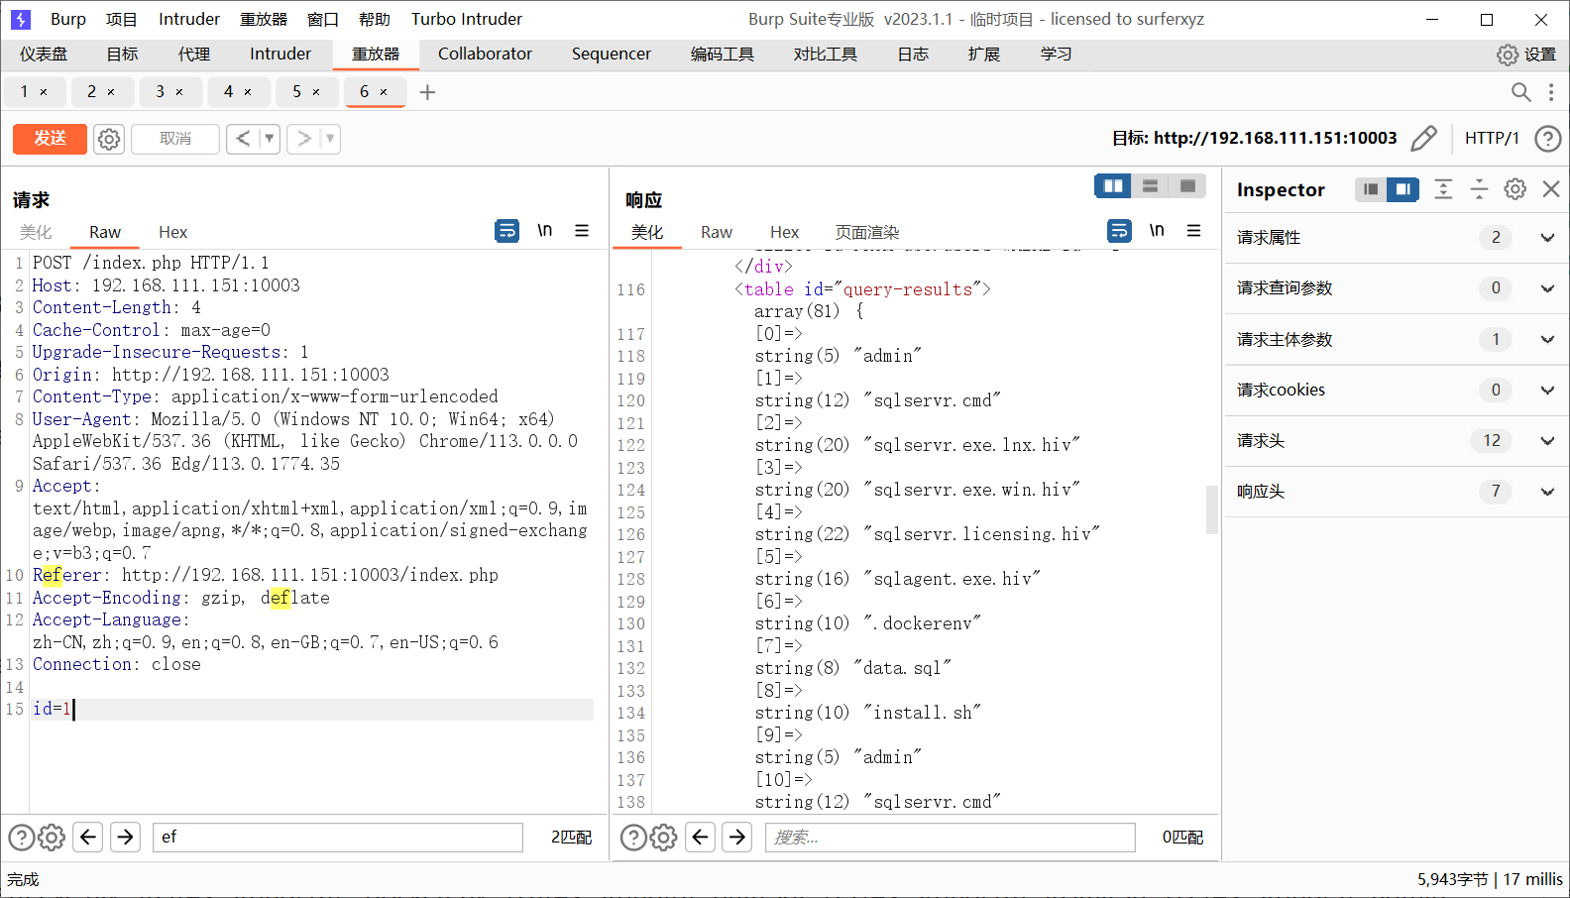Toggle the \n non-printable characters in the response panel
Image resolution: width=1570 pixels, height=898 pixels.
click(1157, 230)
